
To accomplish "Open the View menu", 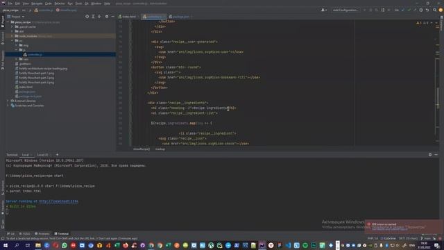I will [x=26, y=3].
